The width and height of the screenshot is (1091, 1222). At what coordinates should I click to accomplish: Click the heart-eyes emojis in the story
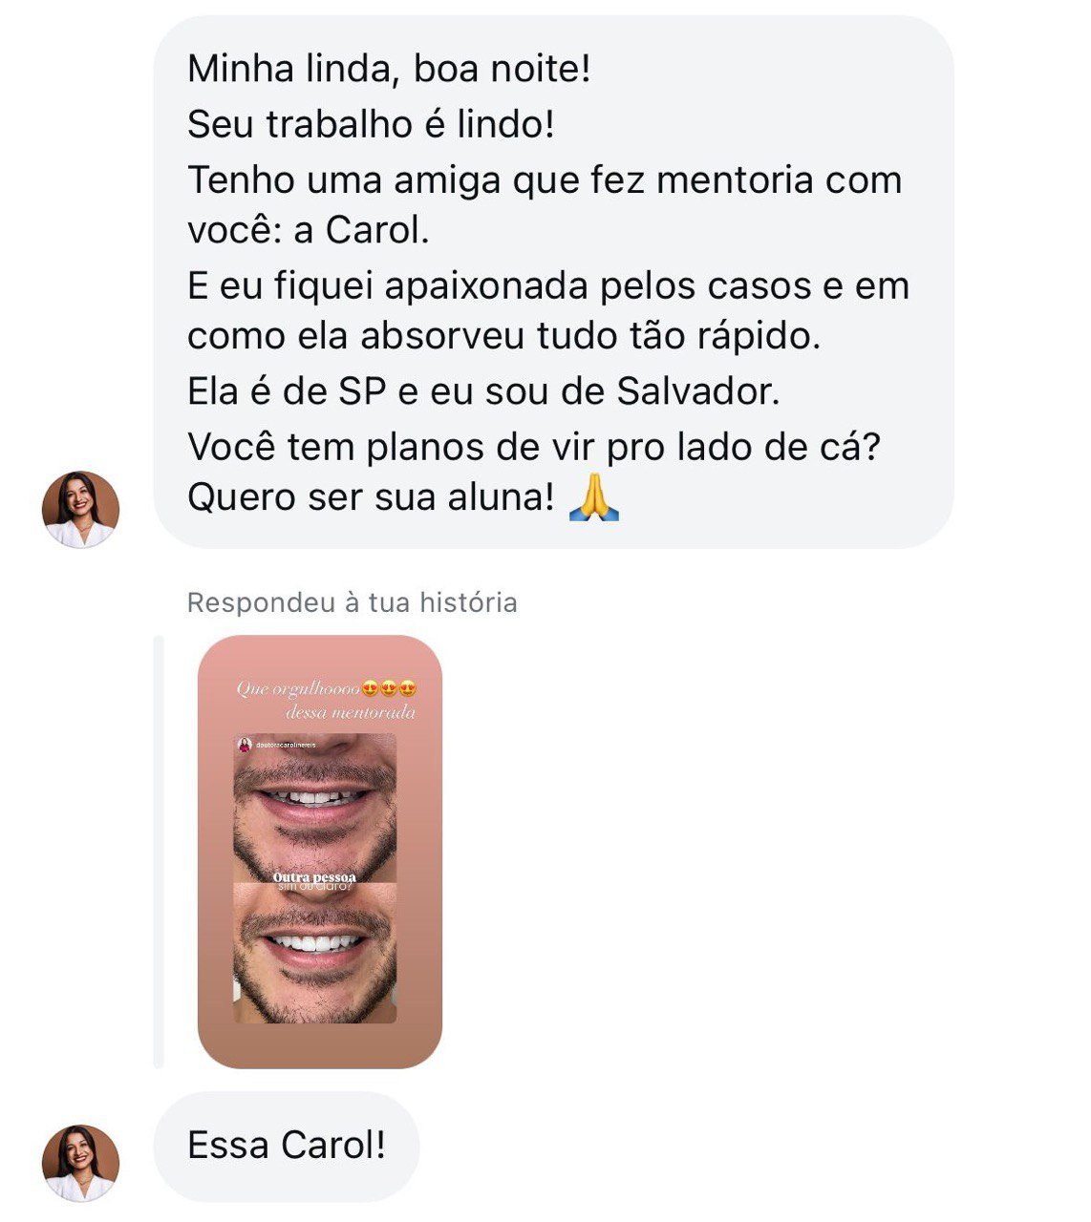pos(390,688)
